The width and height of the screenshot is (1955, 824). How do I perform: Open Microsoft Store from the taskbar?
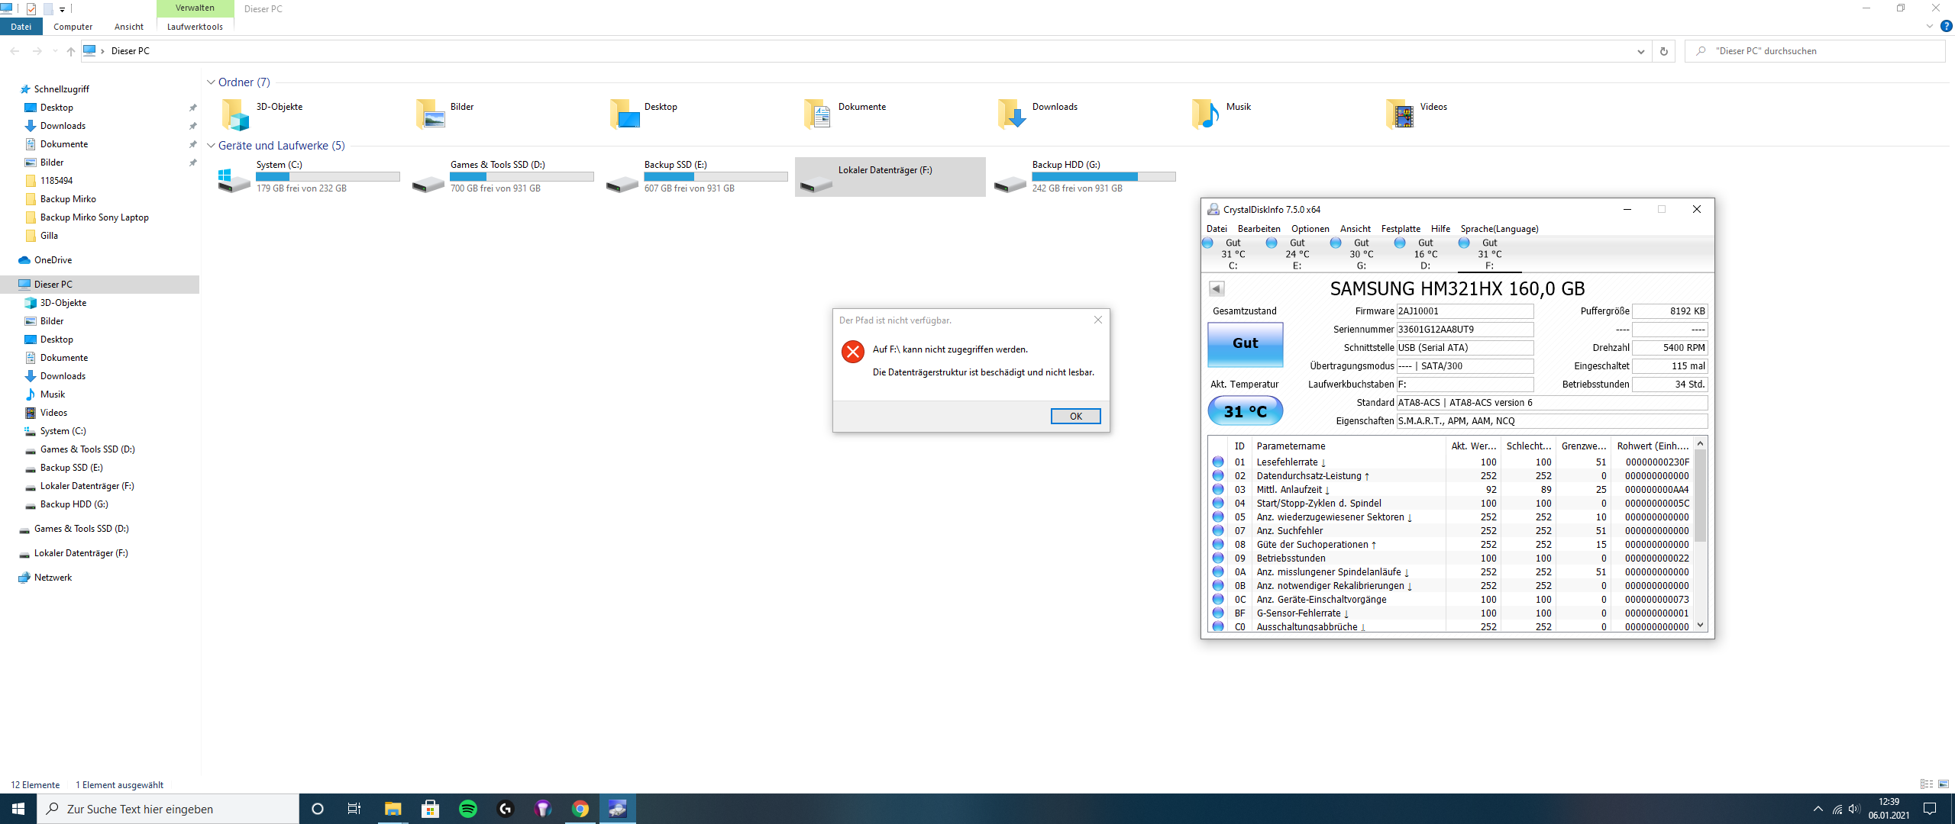click(x=431, y=809)
